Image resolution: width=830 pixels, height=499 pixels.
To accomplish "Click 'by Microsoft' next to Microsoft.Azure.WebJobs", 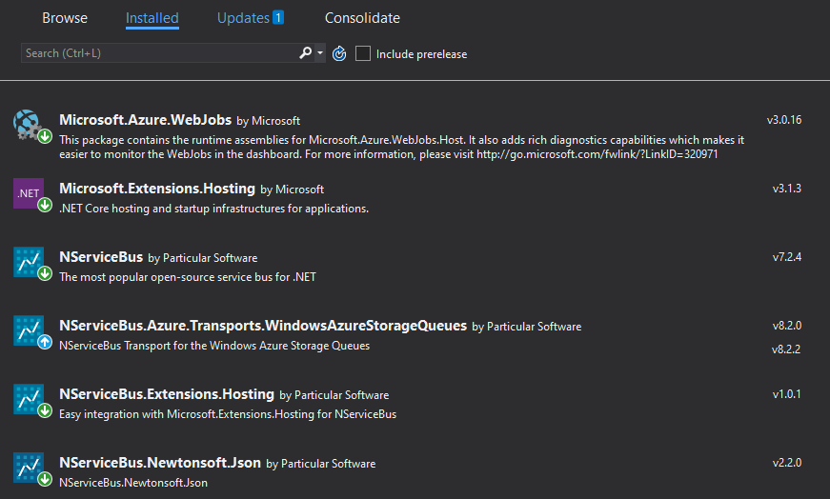I will 269,121.
